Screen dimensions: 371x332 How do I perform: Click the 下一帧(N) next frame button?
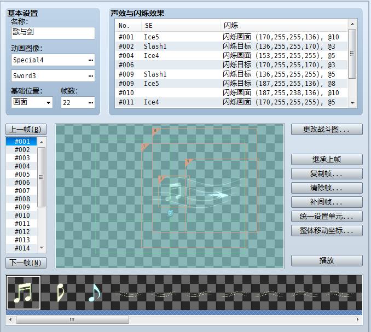click(26, 263)
